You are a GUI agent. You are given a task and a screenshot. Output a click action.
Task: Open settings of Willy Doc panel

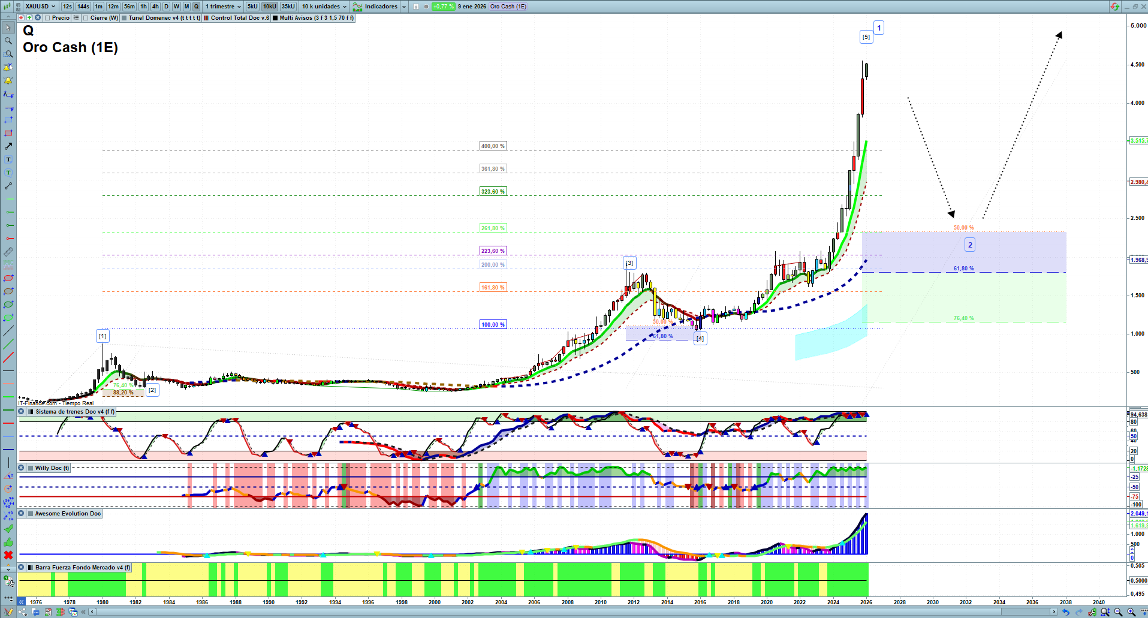click(x=31, y=468)
